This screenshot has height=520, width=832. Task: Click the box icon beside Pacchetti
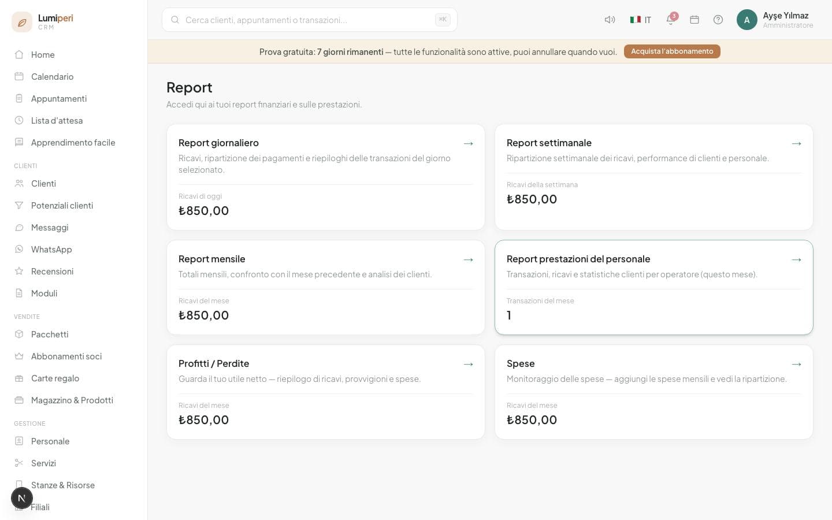point(19,334)
